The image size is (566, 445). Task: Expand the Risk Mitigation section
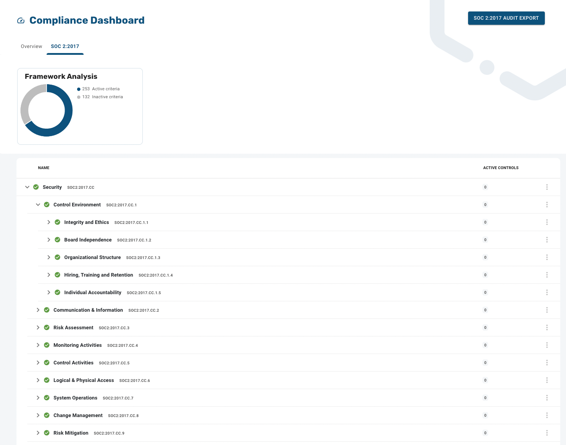pos(38,433)
